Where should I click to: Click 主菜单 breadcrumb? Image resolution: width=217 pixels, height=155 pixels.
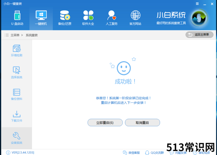tap(15, 35)
